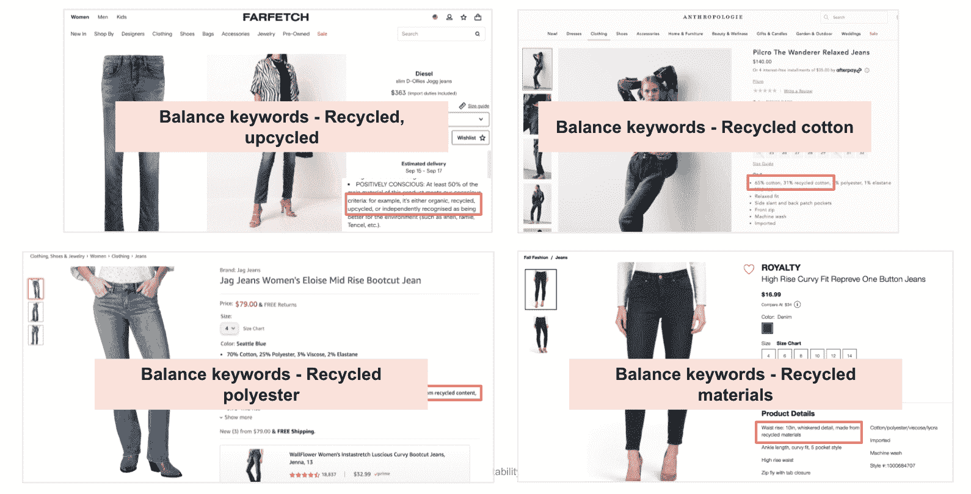Click Afterpay info icon on Anthropologie
The width and height of the screenshot is (971, 494).
(867, 70)
